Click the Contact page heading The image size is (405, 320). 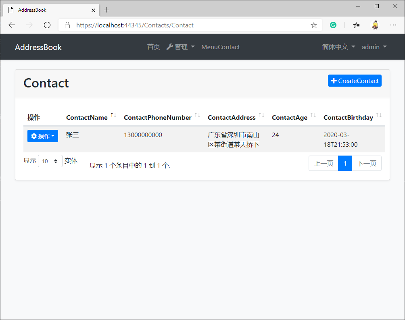point(46,83)
